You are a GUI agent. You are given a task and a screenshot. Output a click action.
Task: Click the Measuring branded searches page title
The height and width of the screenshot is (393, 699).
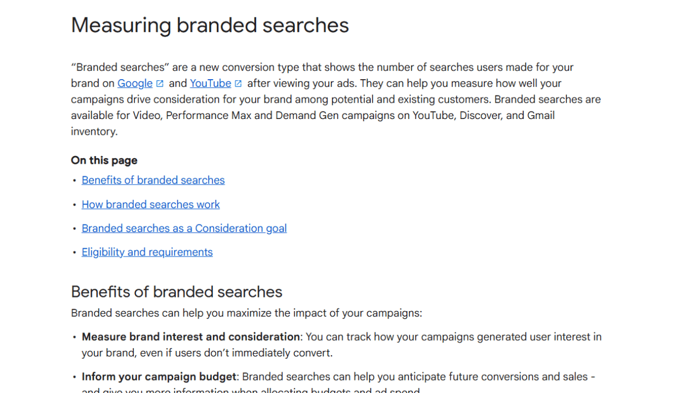click(x=210, y=25)
